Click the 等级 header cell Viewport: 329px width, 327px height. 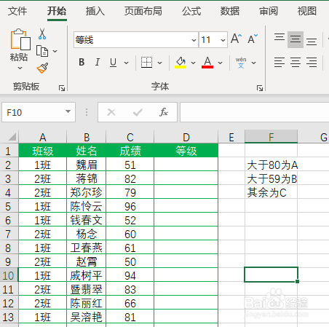186,151
